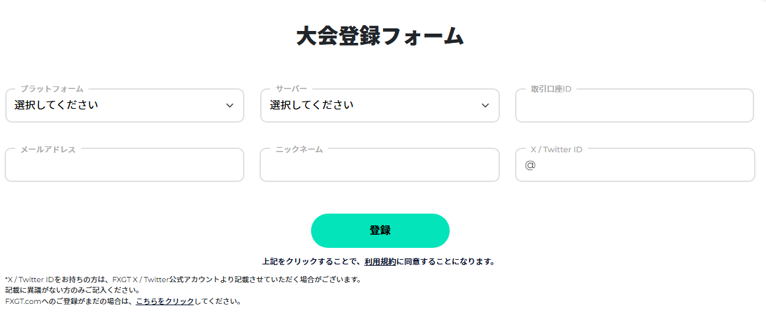The width and height of the screenshot is (766, 325).
Task: Click the Server dropdown chevron arrow
Action: pyautogui.click(x=485, y=105)
